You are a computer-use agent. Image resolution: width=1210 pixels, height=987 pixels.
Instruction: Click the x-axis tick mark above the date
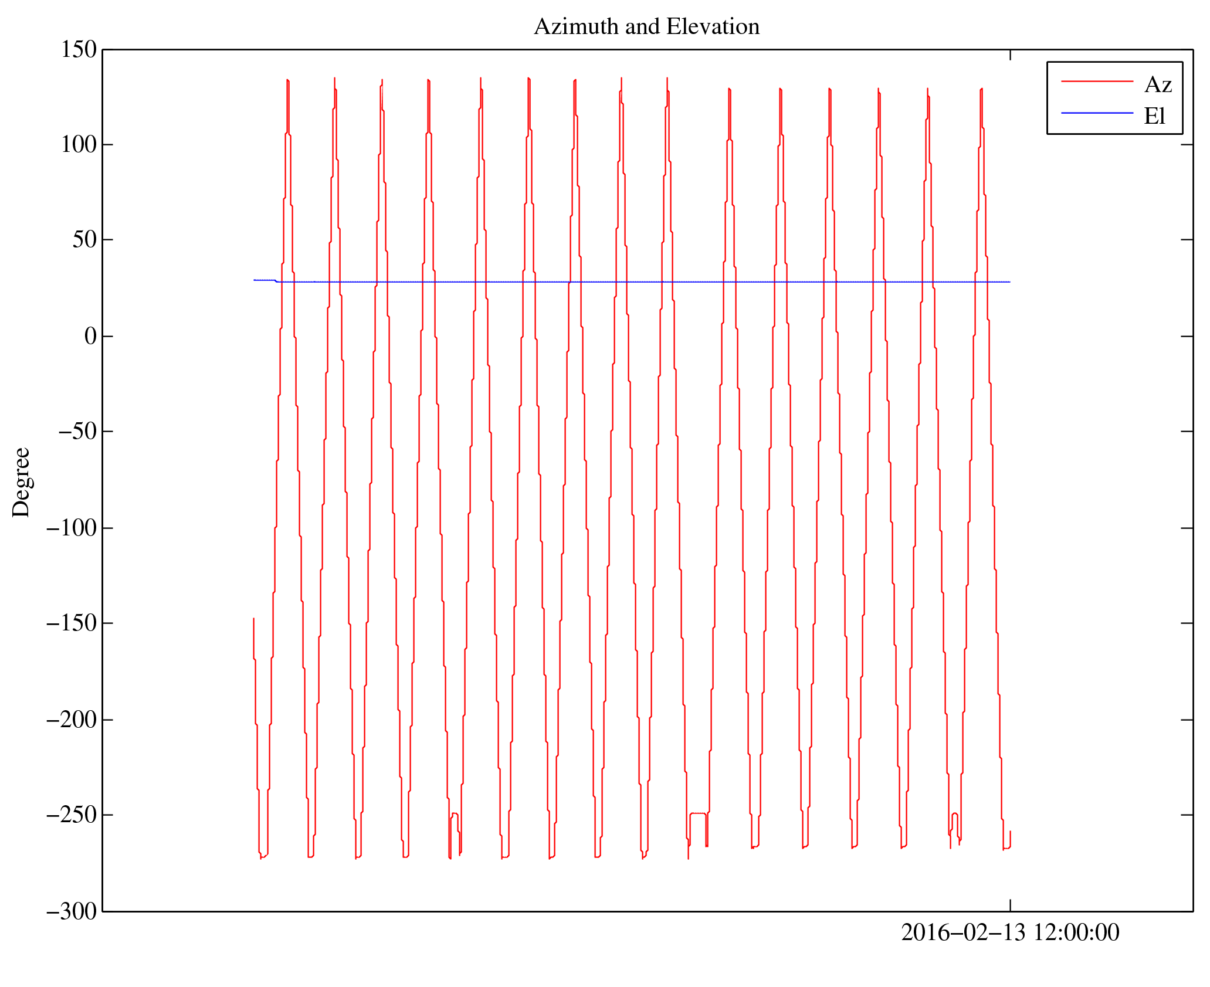coord(1010,905)
